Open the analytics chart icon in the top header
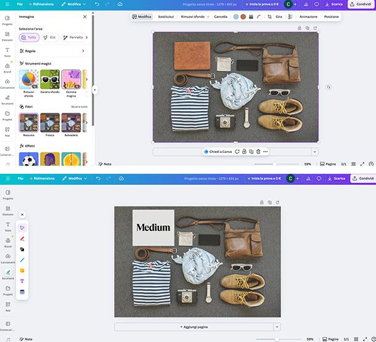The height and width of the screenshot is (342, 376). [x=306, y=4]
